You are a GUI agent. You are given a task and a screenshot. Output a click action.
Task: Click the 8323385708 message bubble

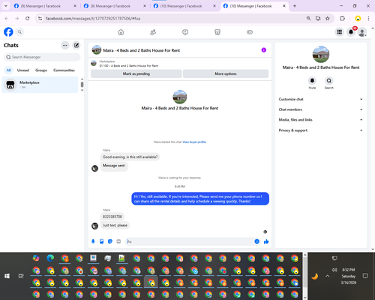point(112,217)
